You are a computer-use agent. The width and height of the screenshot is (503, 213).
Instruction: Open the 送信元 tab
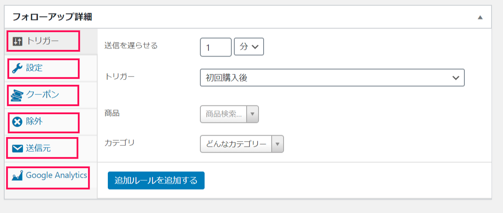[38, 148]
